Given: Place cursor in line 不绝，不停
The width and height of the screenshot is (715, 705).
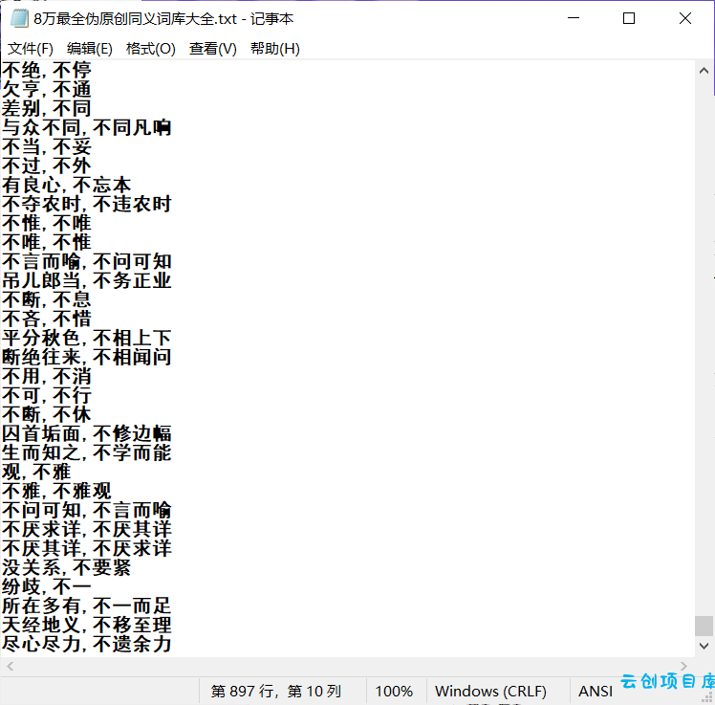Looking at the screenshot, I should (x=47, y=70).
